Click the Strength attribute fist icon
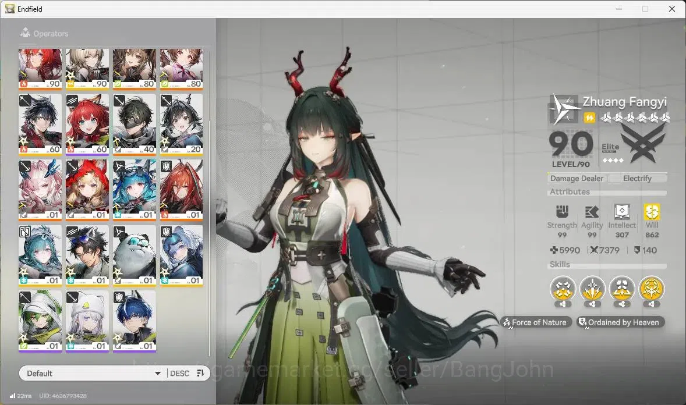This screenshot has width=686, height=405. 562,212
